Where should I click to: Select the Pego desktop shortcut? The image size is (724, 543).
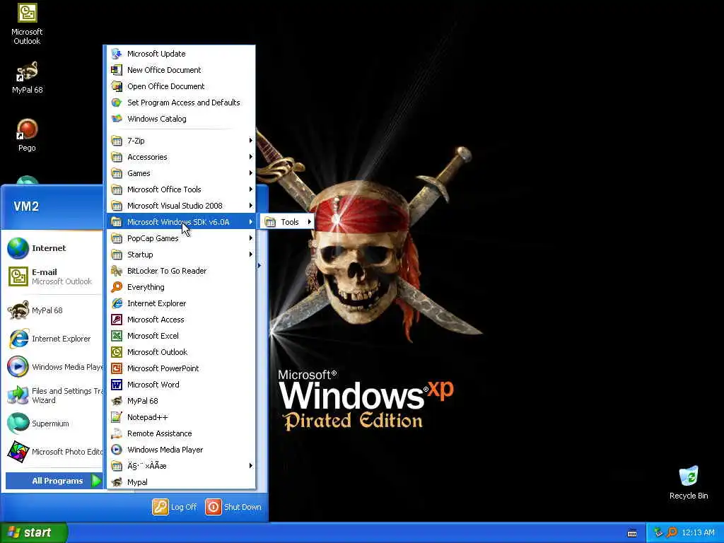[27, 135]
